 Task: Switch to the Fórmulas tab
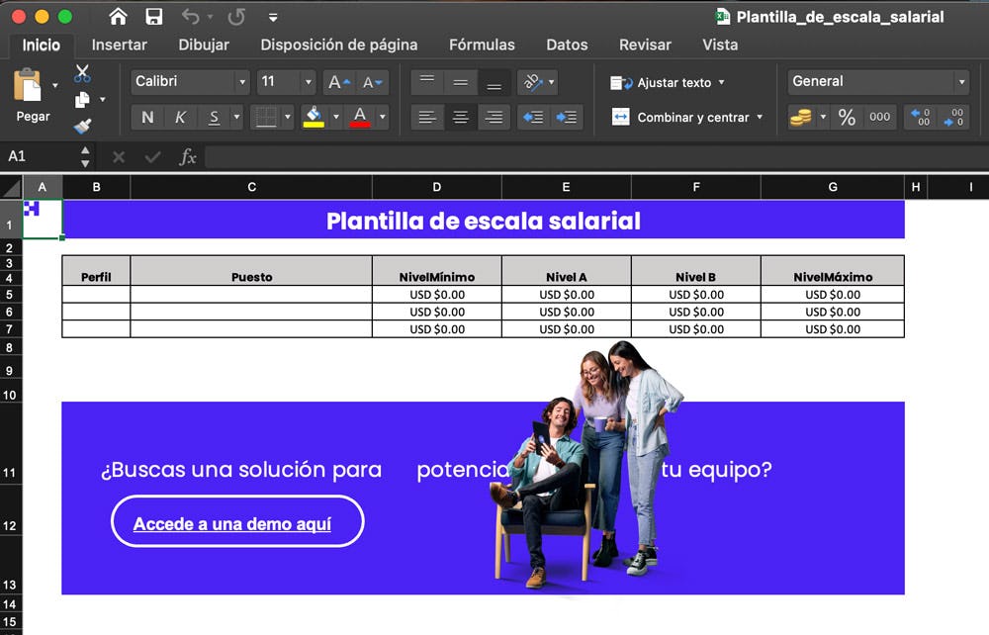pos(482,45)
